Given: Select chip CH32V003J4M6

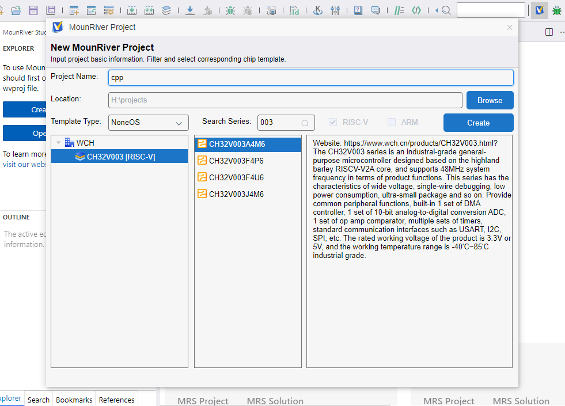Looking at the screenshot, I should click(x=248, y=194).
